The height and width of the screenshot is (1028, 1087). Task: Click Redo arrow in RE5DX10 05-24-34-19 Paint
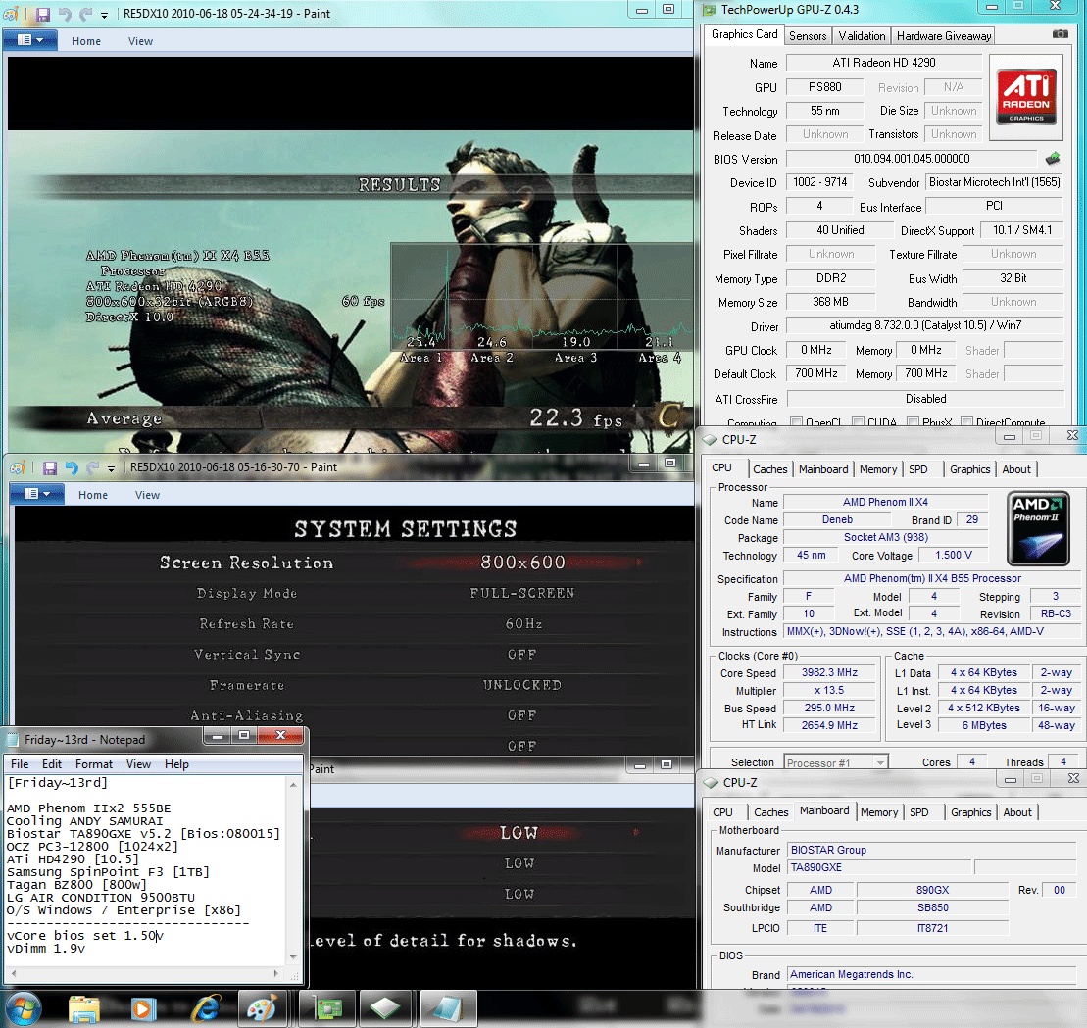tap(86, 14)
